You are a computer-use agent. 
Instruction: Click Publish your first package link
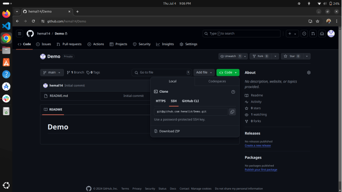261,169
